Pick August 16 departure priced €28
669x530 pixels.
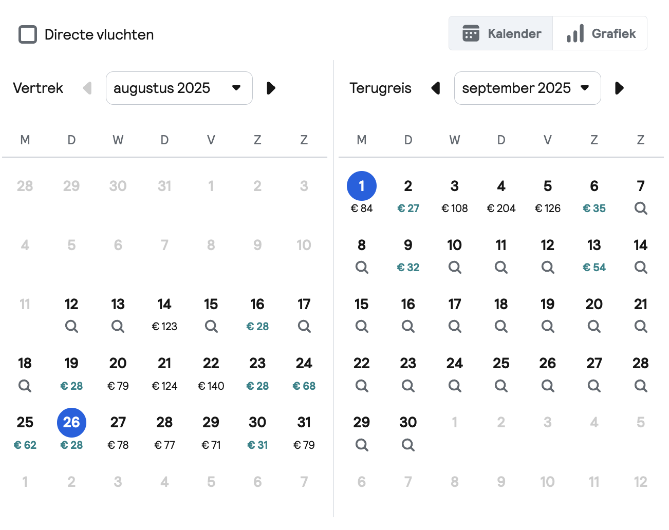(257, 314)
